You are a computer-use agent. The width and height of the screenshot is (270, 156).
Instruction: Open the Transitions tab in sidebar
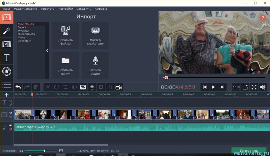[x=6, y=44]
